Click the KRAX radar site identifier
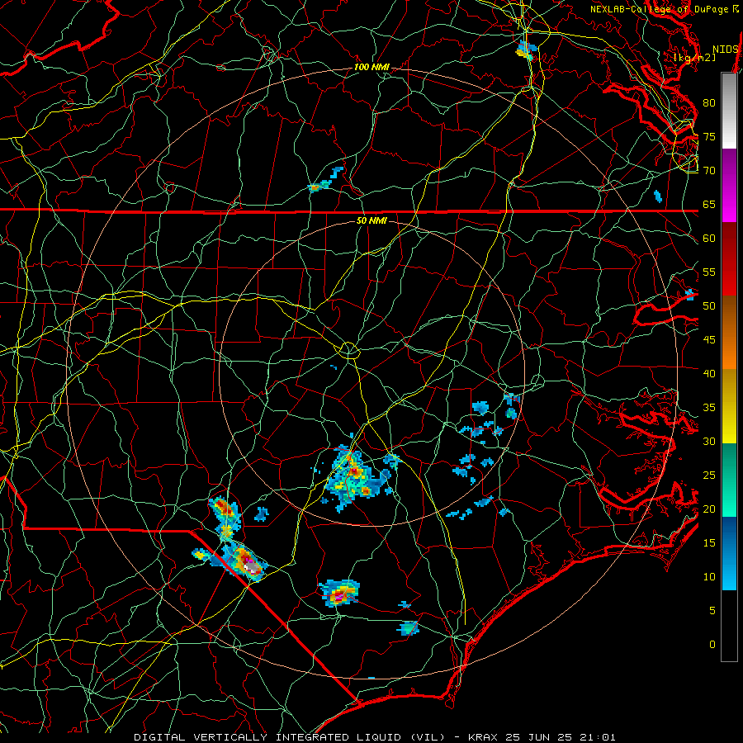This screenshot has height=743, width=743. 484,737
